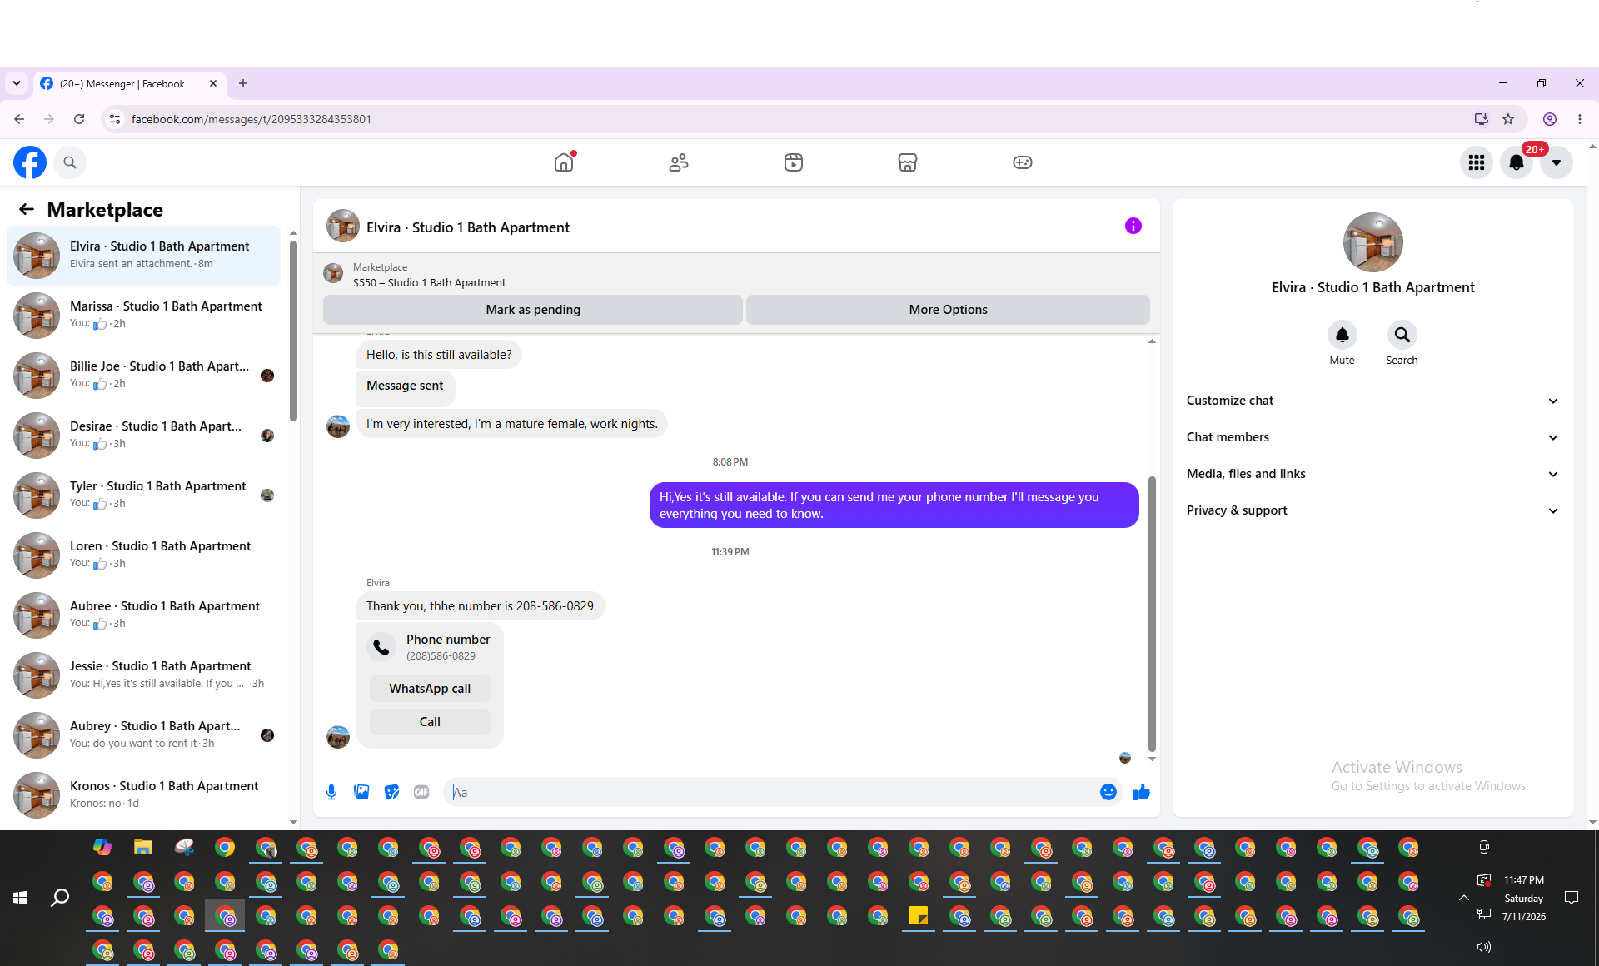Open the Chrome profile icon
Viewport: 1599px width, 966px height.
tap(1550, 119)
